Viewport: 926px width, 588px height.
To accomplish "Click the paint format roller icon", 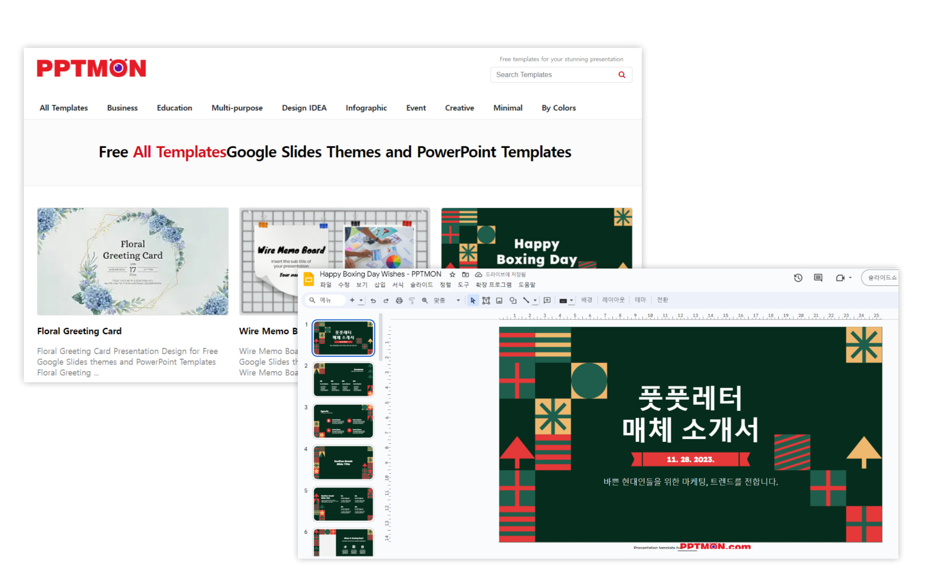I will [412, 301].
